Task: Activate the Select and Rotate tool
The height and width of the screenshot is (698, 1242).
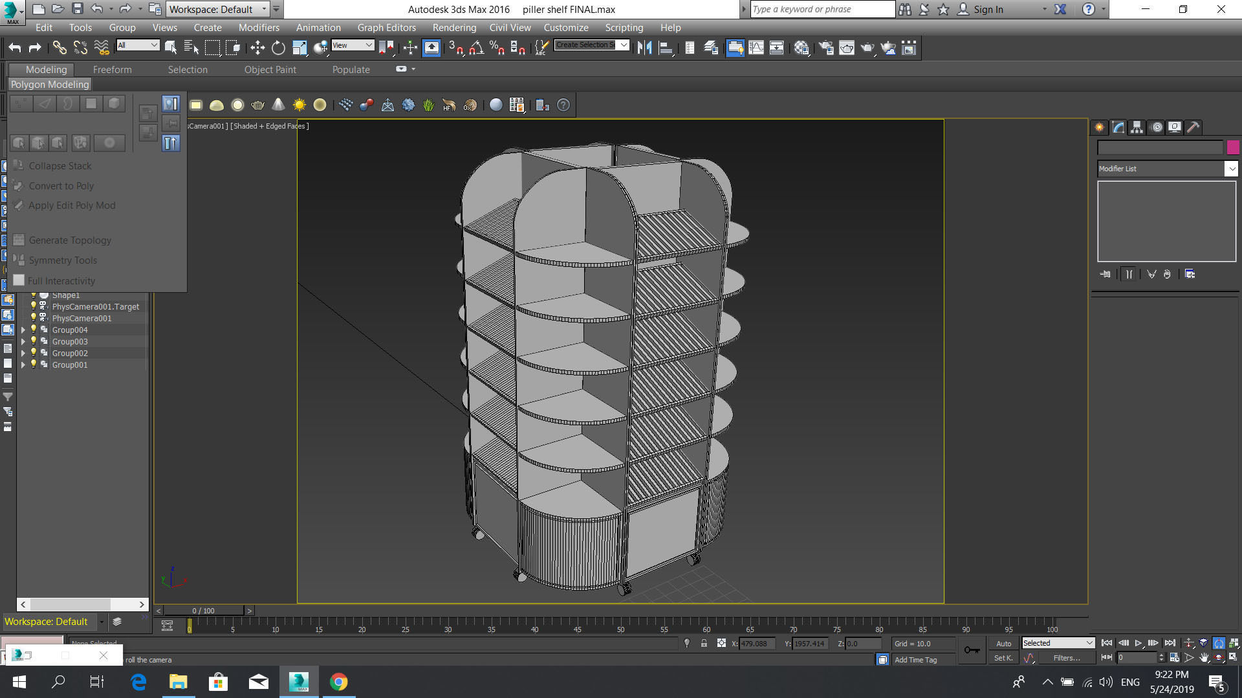Action: pos(278,48)
